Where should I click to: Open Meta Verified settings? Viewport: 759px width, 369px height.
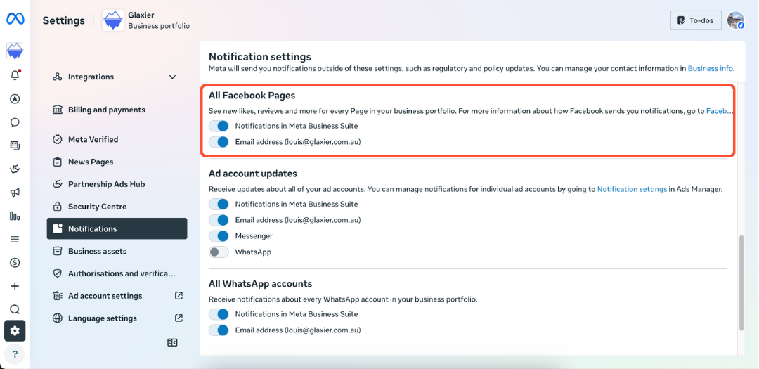point(117,139)
